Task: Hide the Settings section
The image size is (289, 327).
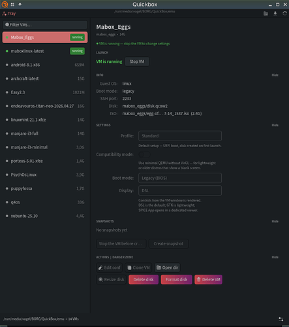Action: [x=275, y=125]
